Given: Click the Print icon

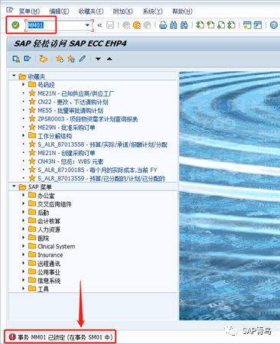Looking at the screenshot, I should 163,25.
